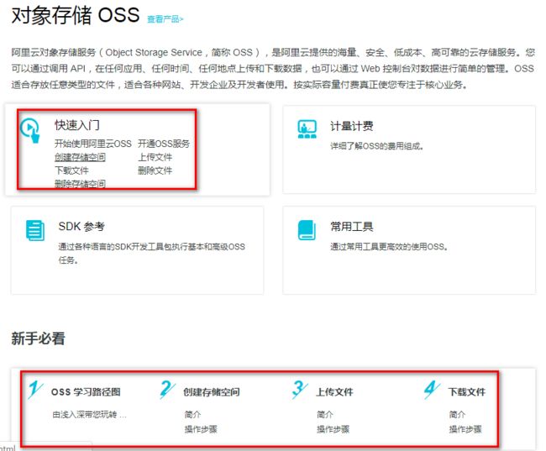Open 创建存储空间 link in 快速入门
The image size is (546, 451).
(80, 157)
